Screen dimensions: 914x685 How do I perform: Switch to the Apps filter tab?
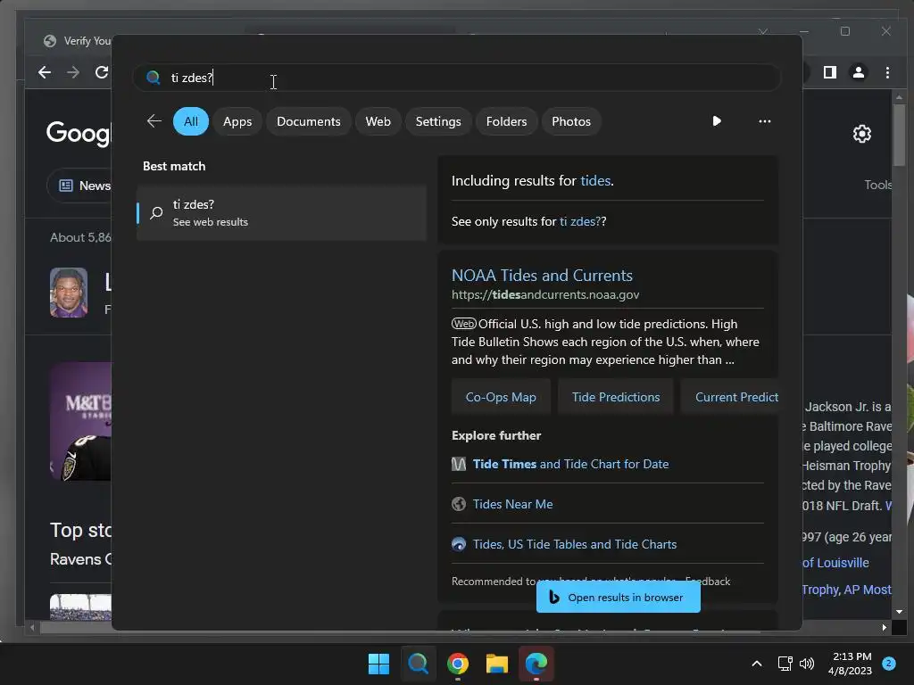237,121
